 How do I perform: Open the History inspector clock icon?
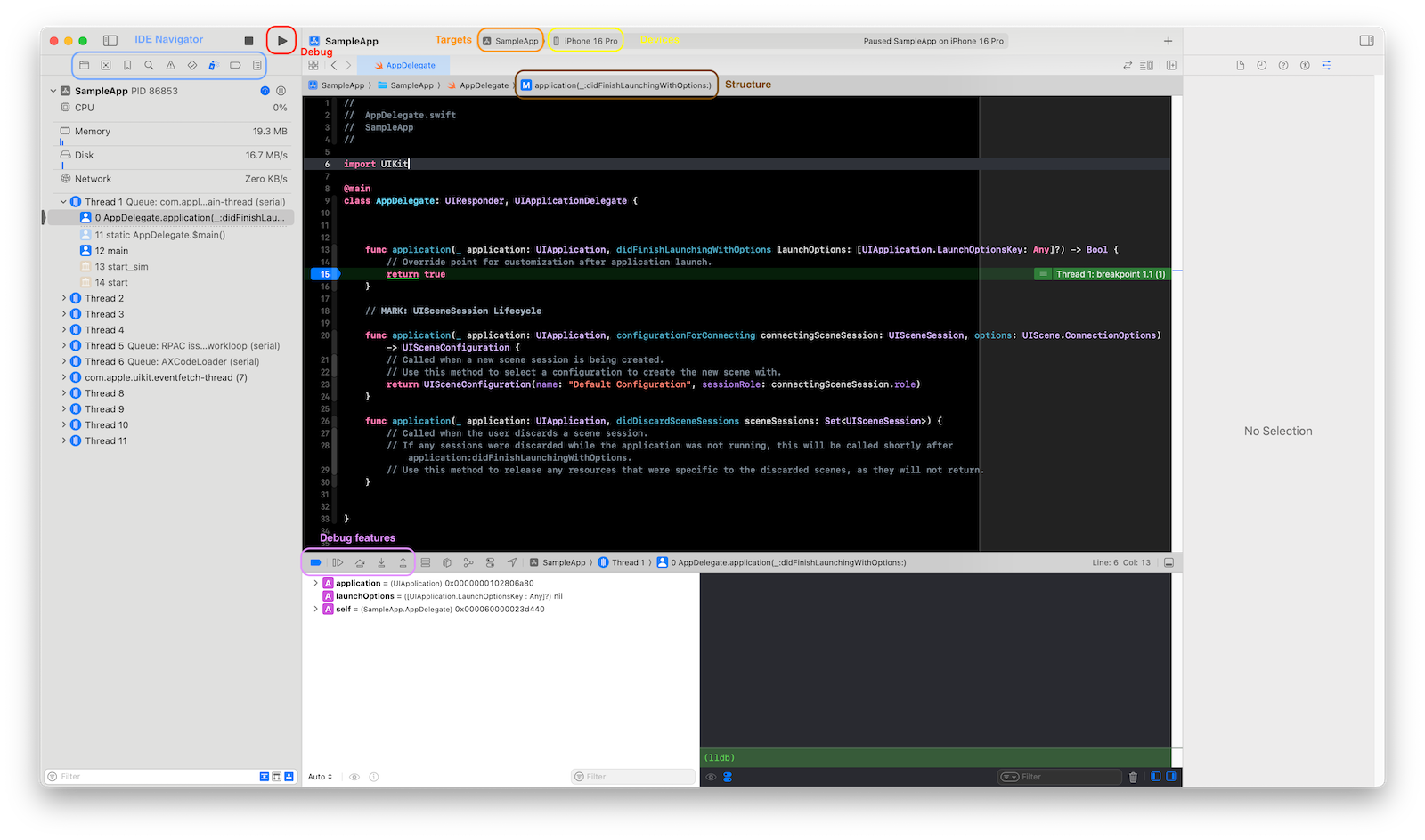1261,65
